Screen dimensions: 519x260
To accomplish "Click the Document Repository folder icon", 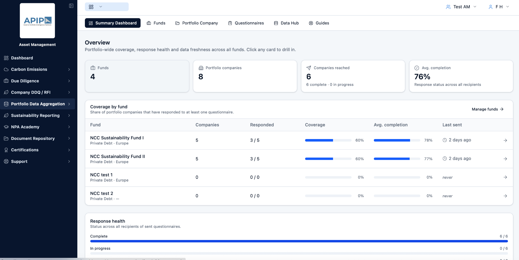I will [x=6, y=139].
